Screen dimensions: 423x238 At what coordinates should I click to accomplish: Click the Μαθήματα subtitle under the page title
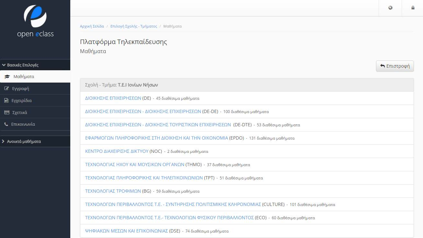93,51
